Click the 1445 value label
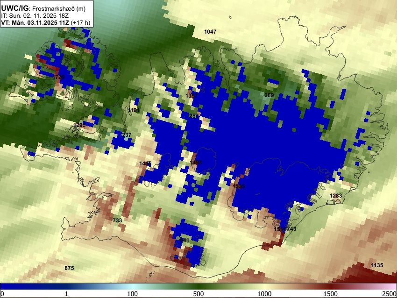Viewport: 397px width, 298px height. [145, 163]
